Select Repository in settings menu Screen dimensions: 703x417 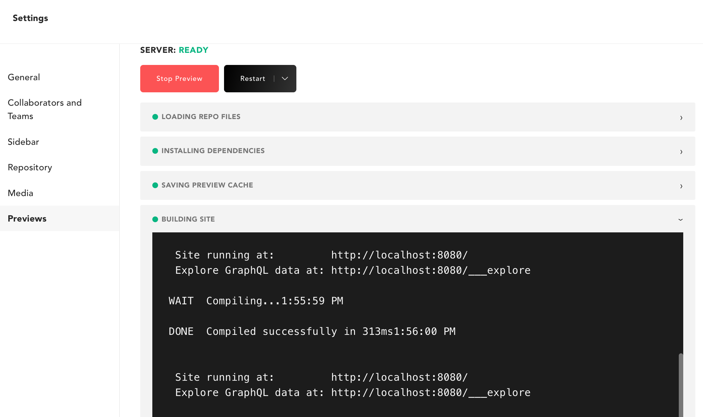pyautogui.click(x=30, y=167)
